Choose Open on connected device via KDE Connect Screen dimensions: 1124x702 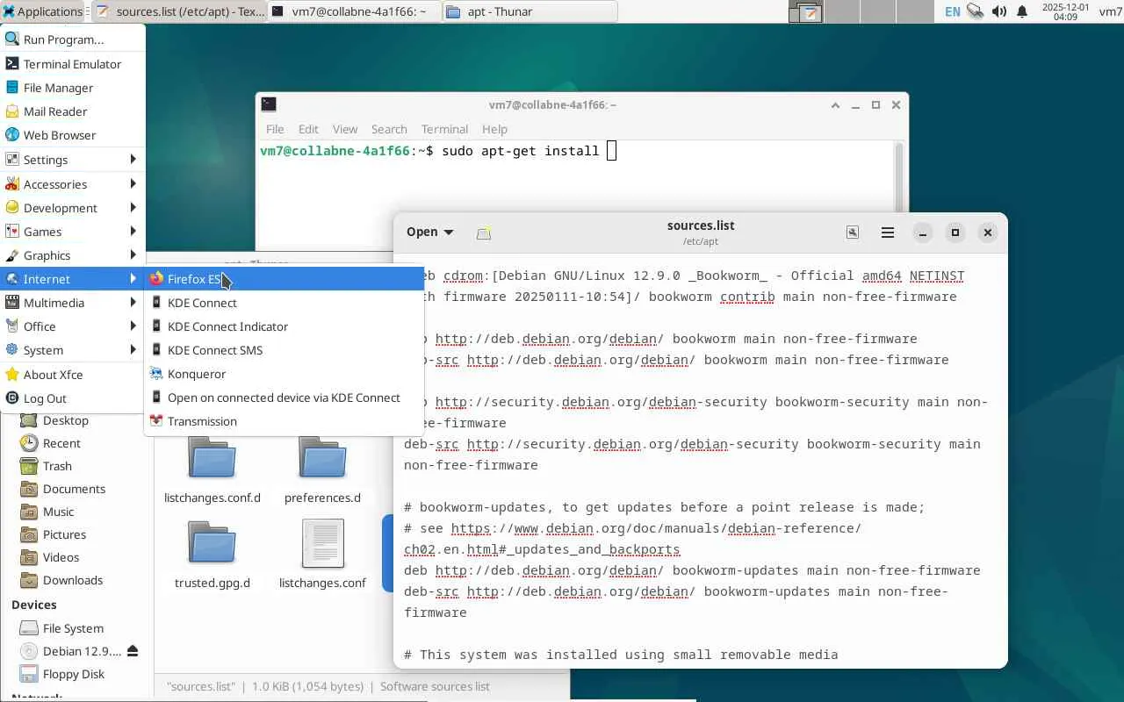point(284,398)
